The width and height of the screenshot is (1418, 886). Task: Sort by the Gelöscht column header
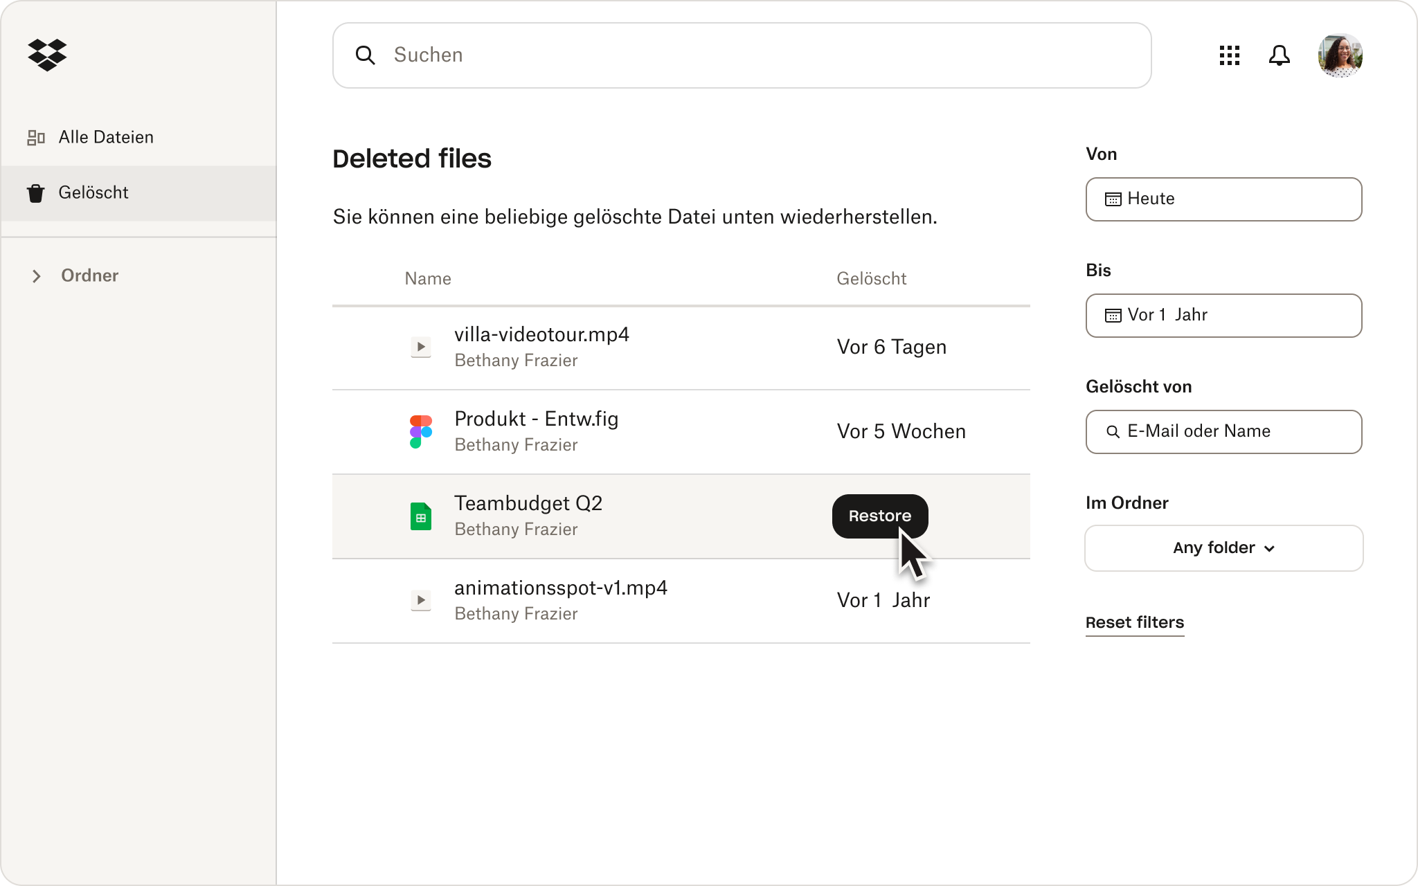tap(872, 279)
